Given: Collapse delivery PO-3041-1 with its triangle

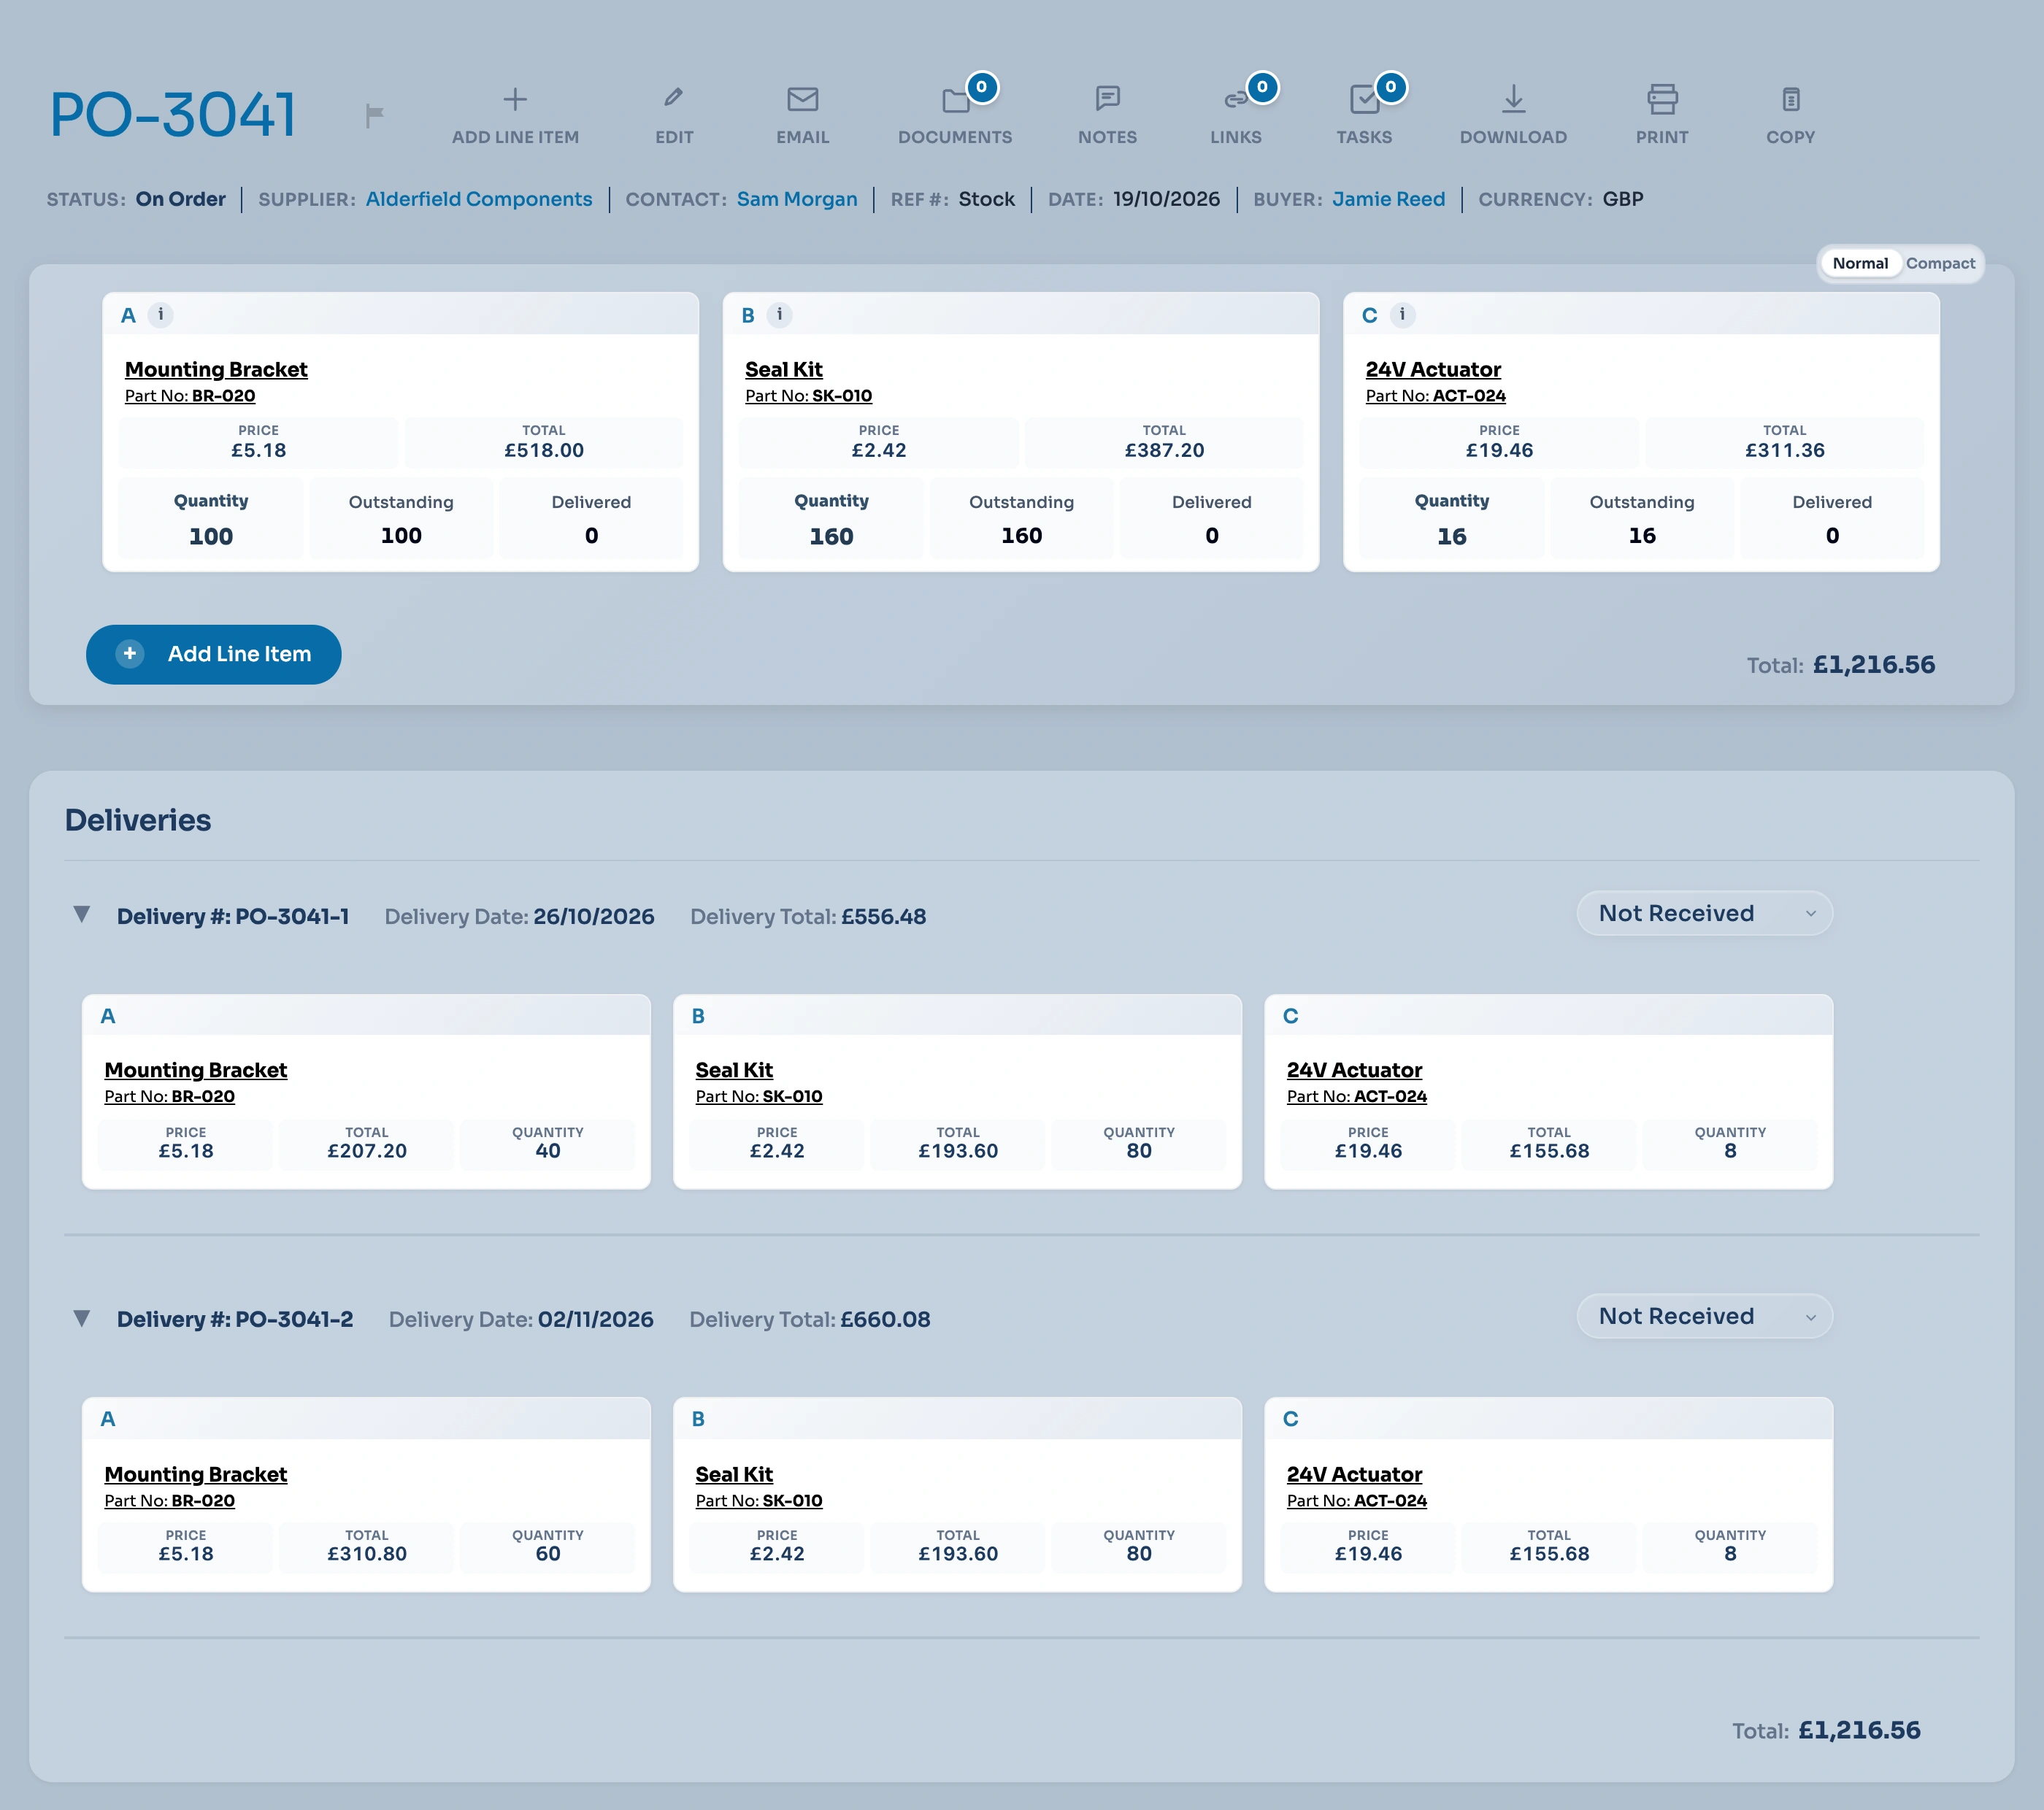Looking at the screenshot, I should [82, 914].
